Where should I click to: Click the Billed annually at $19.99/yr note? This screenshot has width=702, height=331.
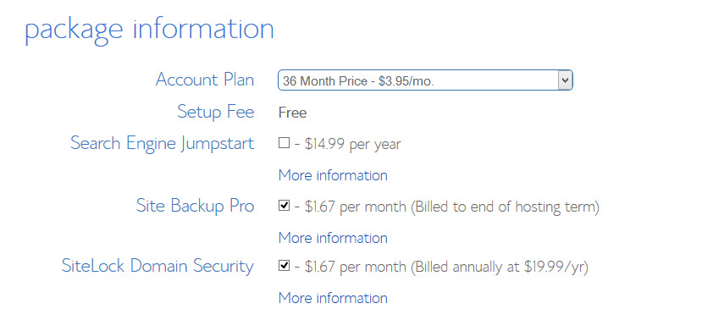[499, 267]
